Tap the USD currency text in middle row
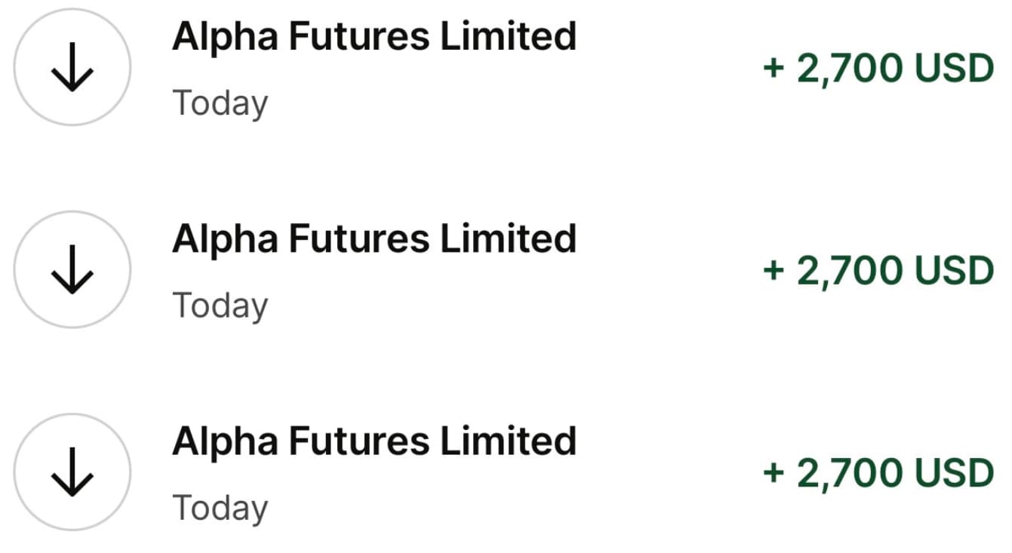1012x553 pixels. point(954,271)
